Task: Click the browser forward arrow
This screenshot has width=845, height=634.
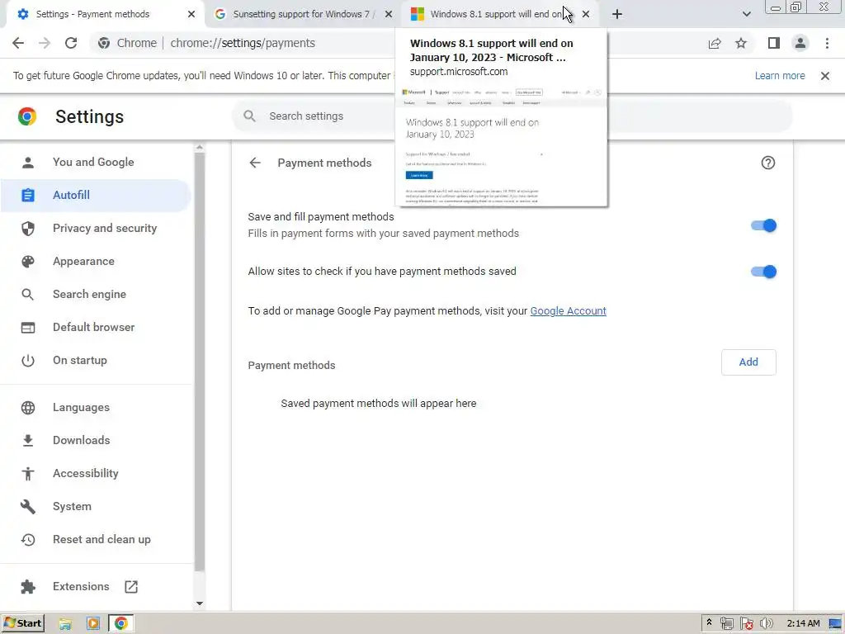Action: (45, 43)
